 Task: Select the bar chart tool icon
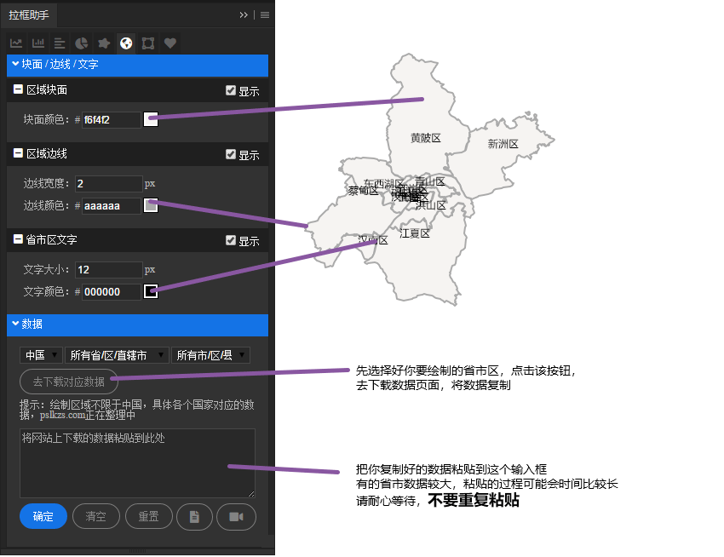(x=38, y=43)
